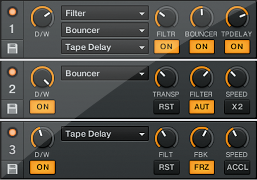The height and width of the screenshot is (180, 257).
Task: Toggle the TPDELAY ON button in unit 1
Action: pyautogui.click(x=237, y=47)
